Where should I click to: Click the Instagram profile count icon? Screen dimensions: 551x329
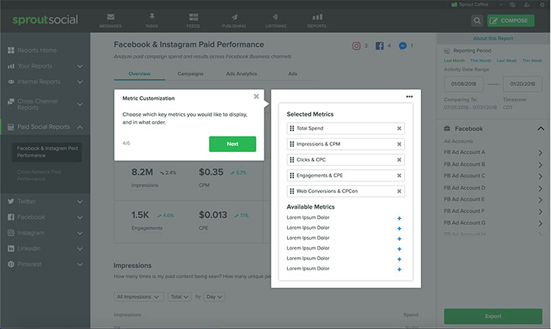click(x=356, y=46)
